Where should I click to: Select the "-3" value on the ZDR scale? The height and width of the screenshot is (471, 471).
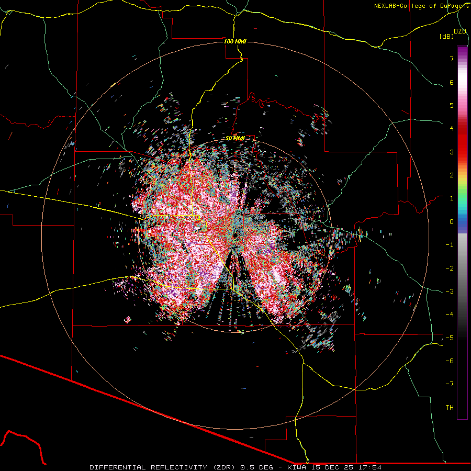click(450, 291)
